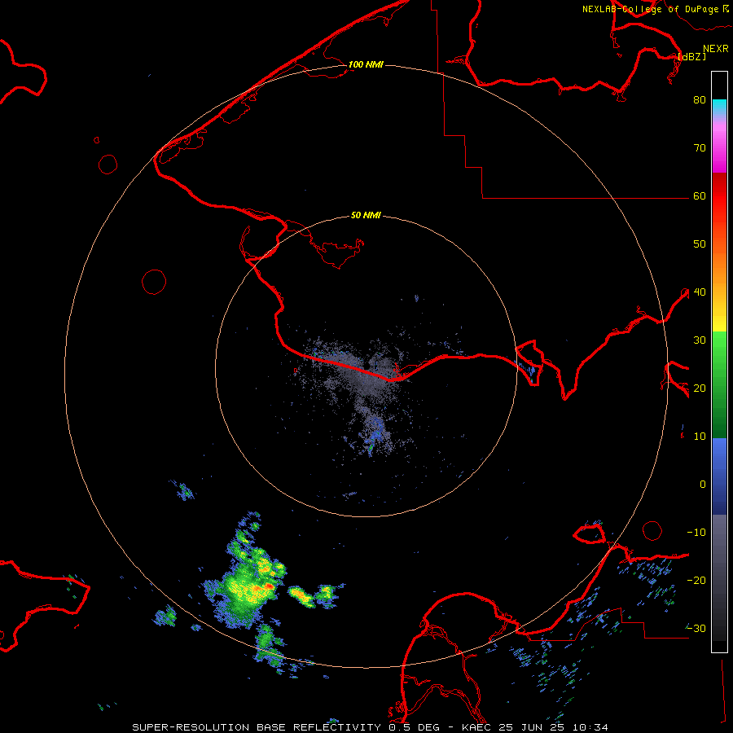Click the 60 value on dBZ scale
Viewport: 733px width, 733px height.
pos(700,196)
